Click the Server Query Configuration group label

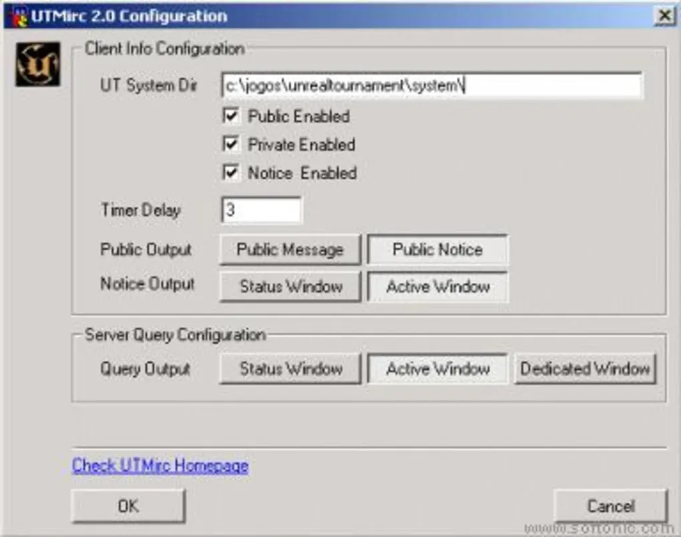175,335
